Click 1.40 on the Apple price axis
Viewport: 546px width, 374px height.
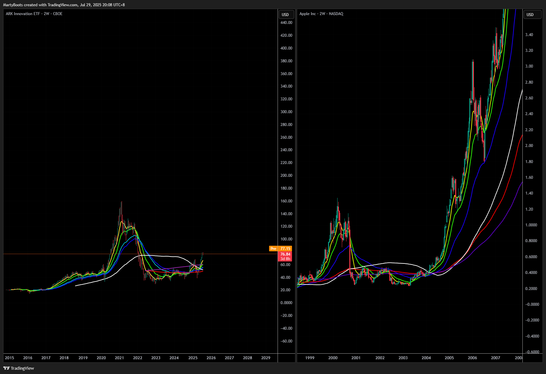[529, 193]
